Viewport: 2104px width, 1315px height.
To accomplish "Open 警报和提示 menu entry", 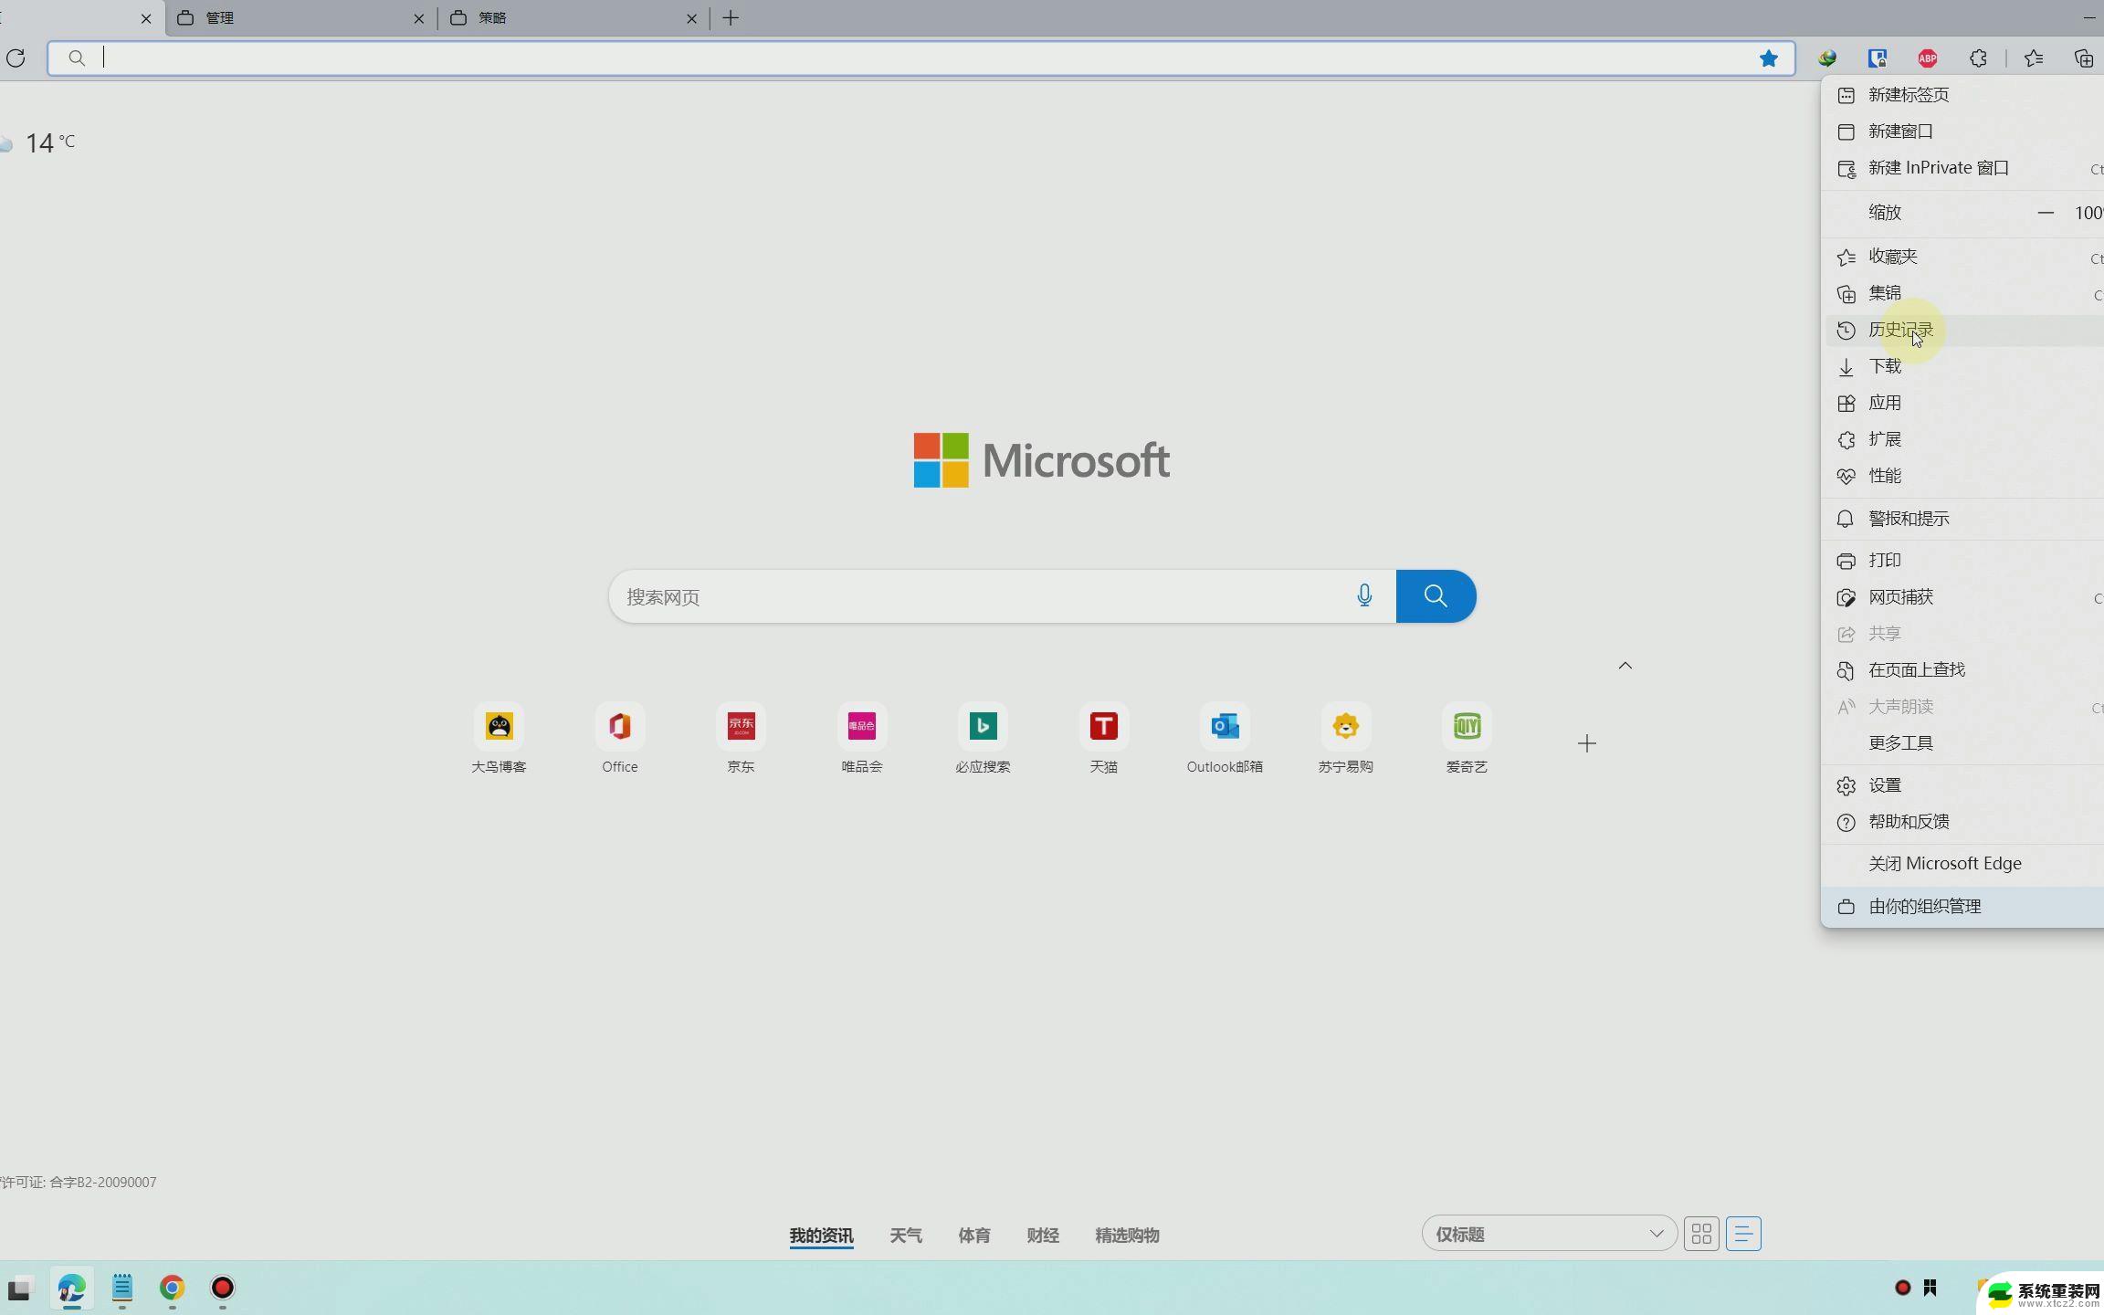I will (1963, 519).
